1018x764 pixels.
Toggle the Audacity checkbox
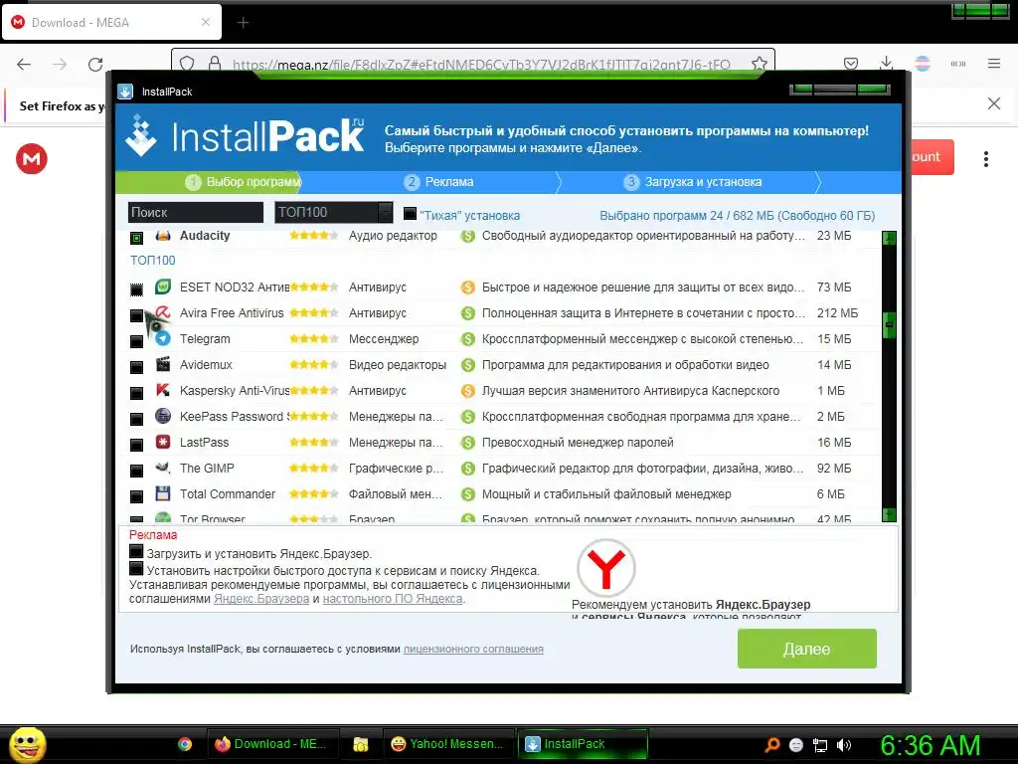tap(136, 238)
